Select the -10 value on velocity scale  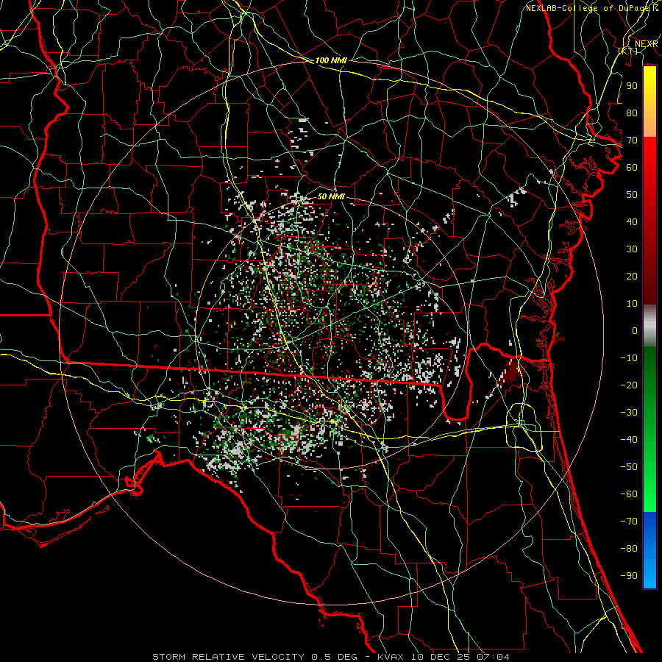pos(629,358)
